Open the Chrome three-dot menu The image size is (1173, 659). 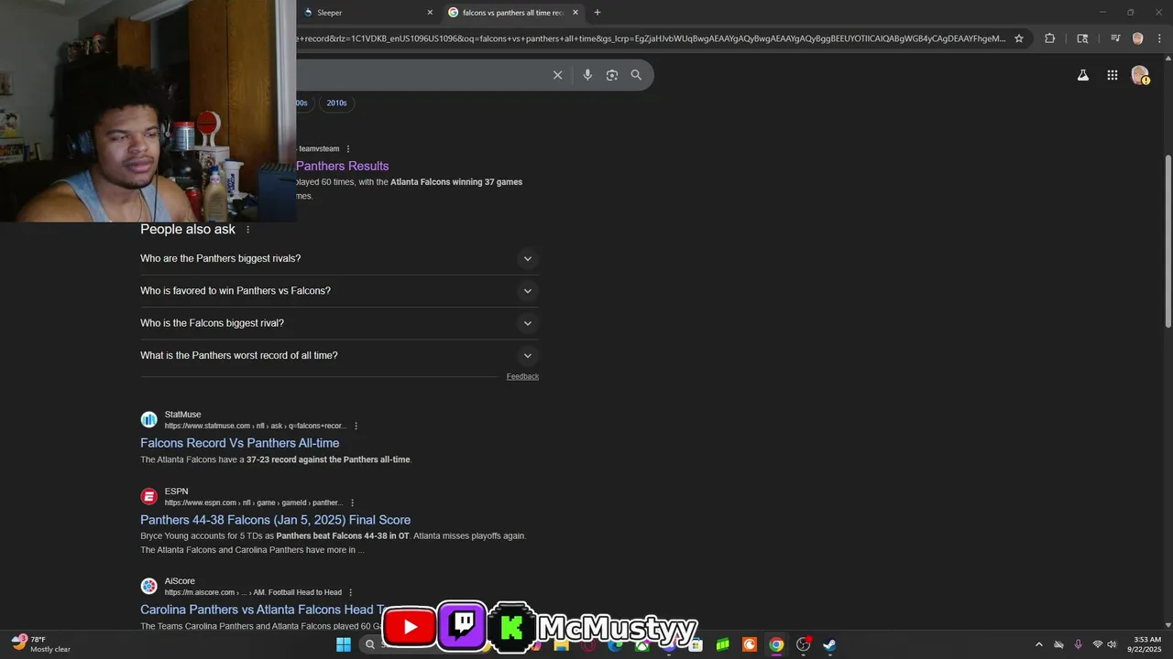[x=1158, y=38]
